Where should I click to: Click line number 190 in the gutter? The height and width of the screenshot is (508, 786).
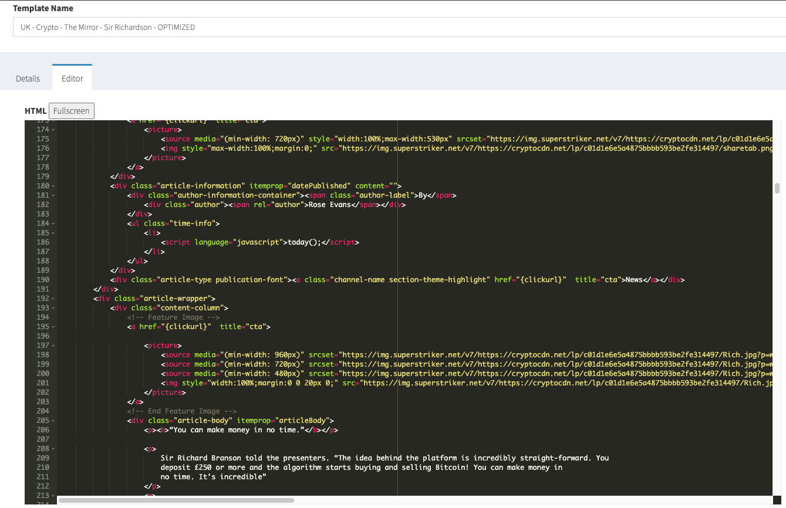coord(42,280)
